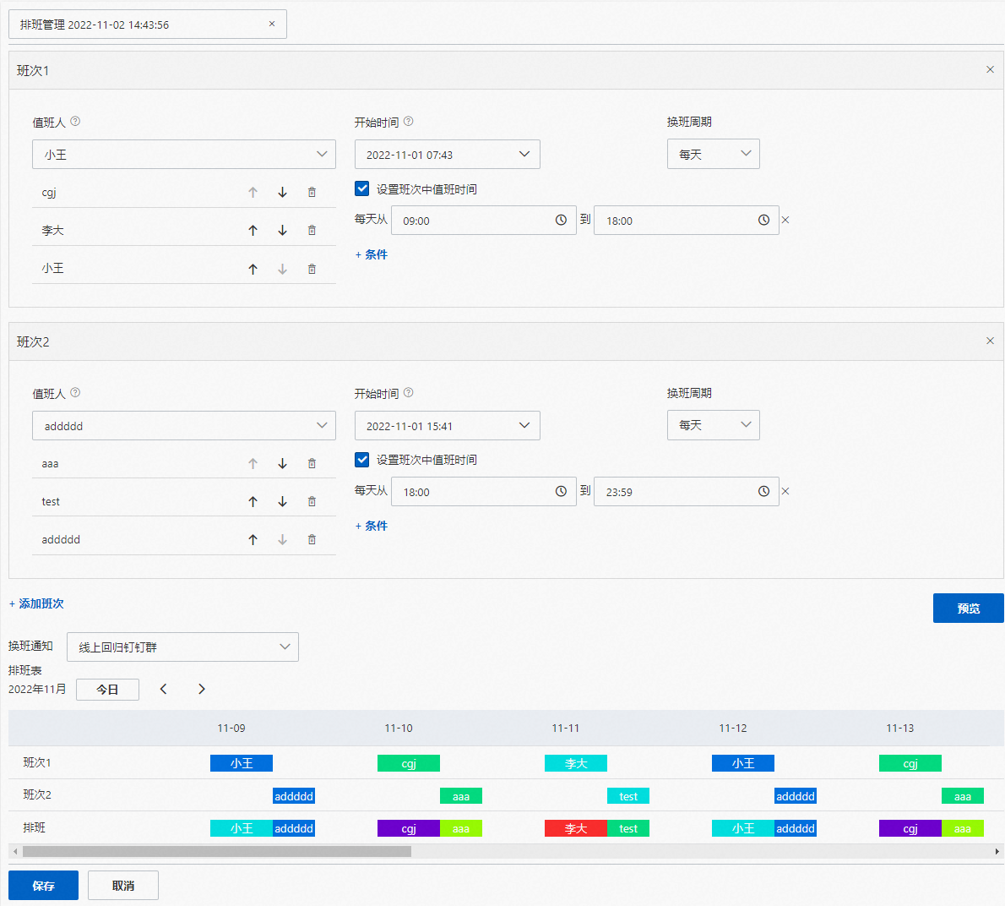Image resolution: width=1005 pixels, height=906 pixels.
Task: Click purple cgj block on 11-10
Action: (409, 828)
